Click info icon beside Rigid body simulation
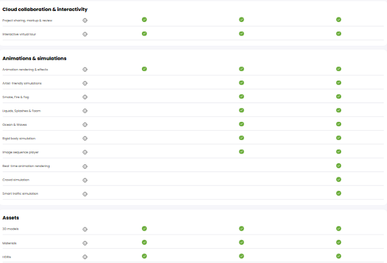 tap(85, 139)
